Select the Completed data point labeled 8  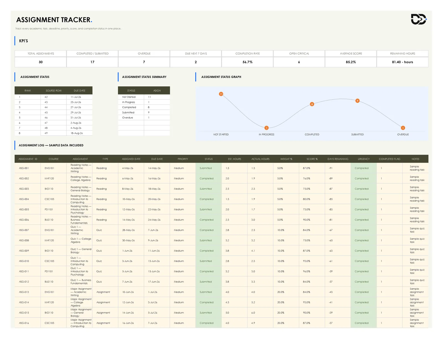pyautogui.click(x=312, y=104)
